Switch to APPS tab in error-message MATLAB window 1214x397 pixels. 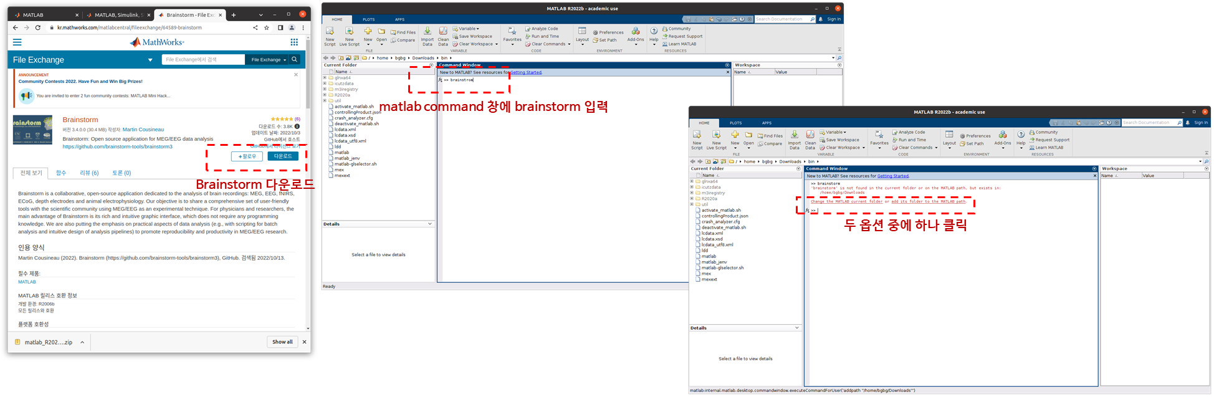coord(767,123)
